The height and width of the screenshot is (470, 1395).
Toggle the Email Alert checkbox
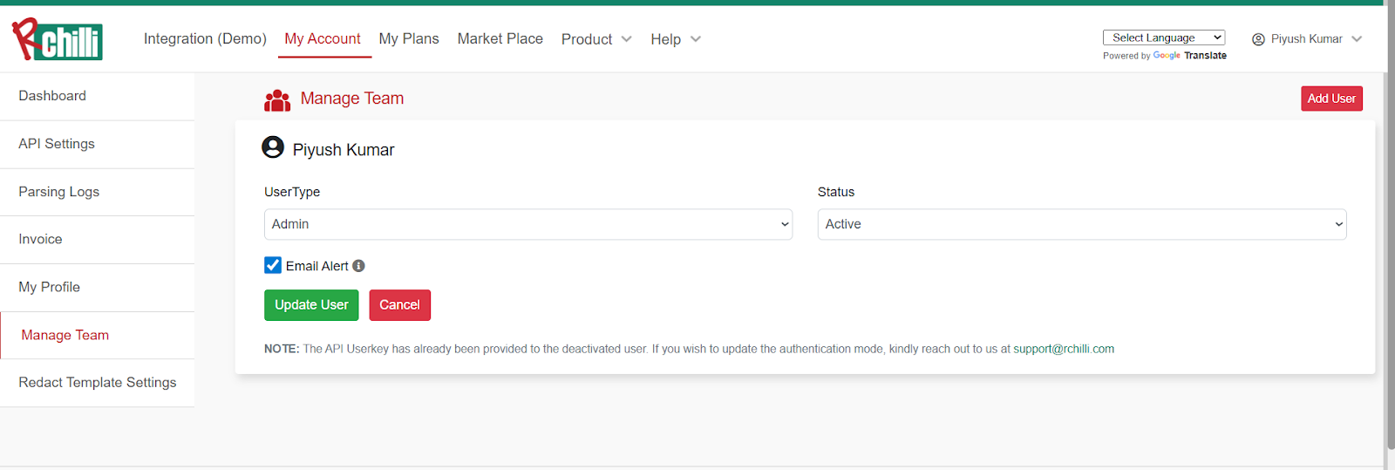pyautogui.click(x=273, y=266)
